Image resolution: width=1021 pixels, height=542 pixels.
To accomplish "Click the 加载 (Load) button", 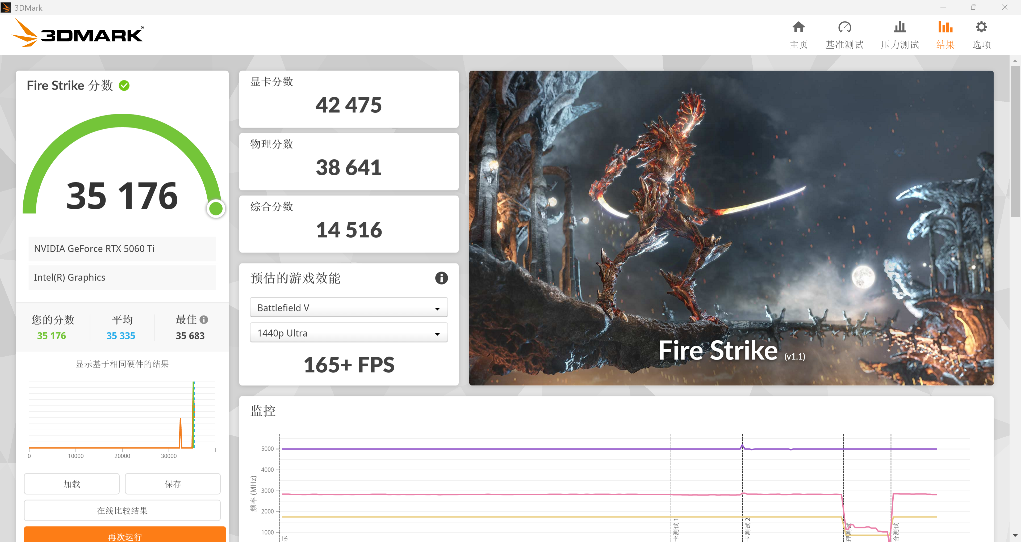I will [72, 484].
